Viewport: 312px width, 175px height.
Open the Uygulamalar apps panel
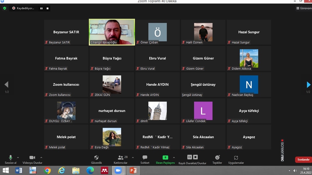pyautogui.click(x=236, y=158)
